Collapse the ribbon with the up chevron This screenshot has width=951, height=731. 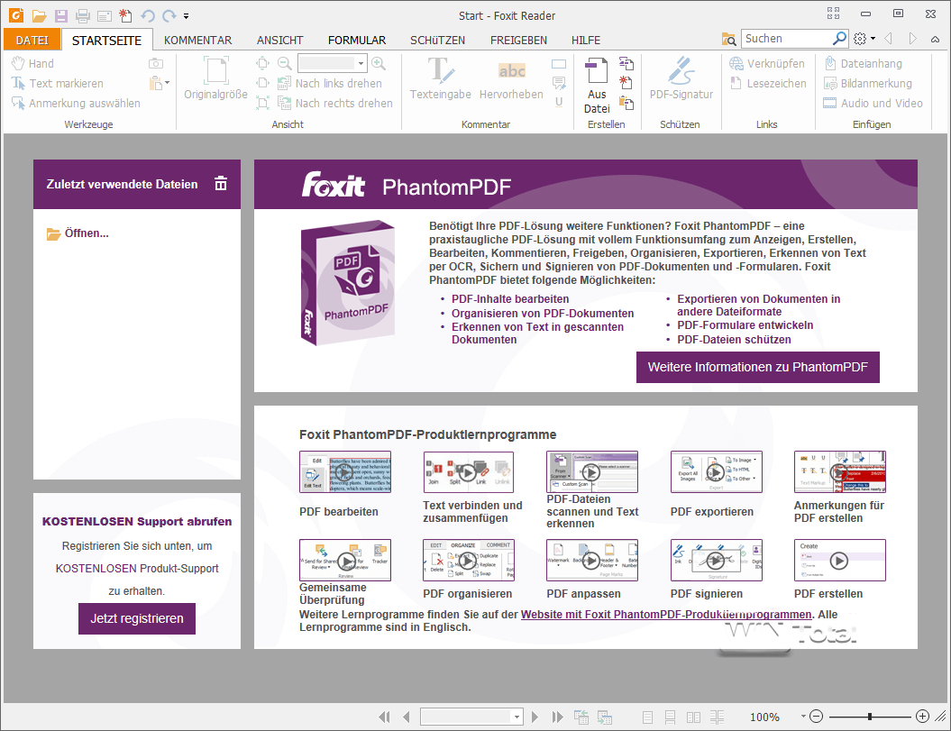(x=934, y=39)
